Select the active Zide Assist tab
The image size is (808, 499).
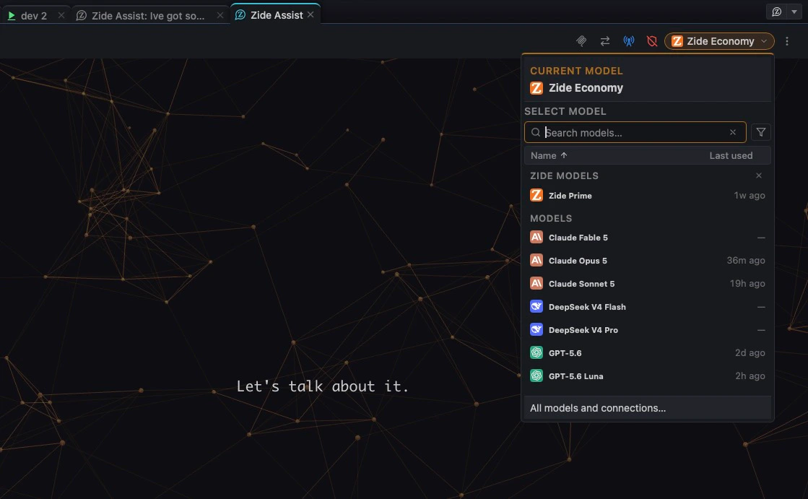click(277, 15)
